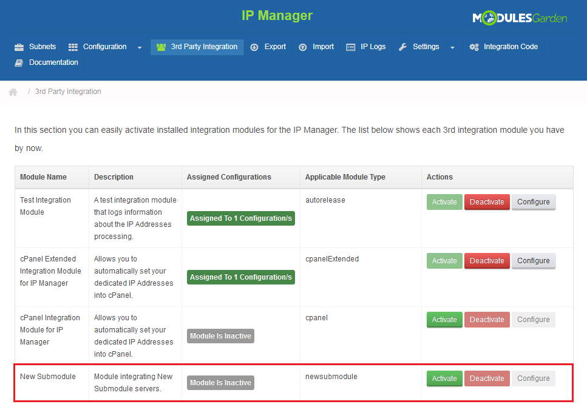Activate the New Submodule
The width and height of the screenshot is (587, 407).
tap(444, 378)
